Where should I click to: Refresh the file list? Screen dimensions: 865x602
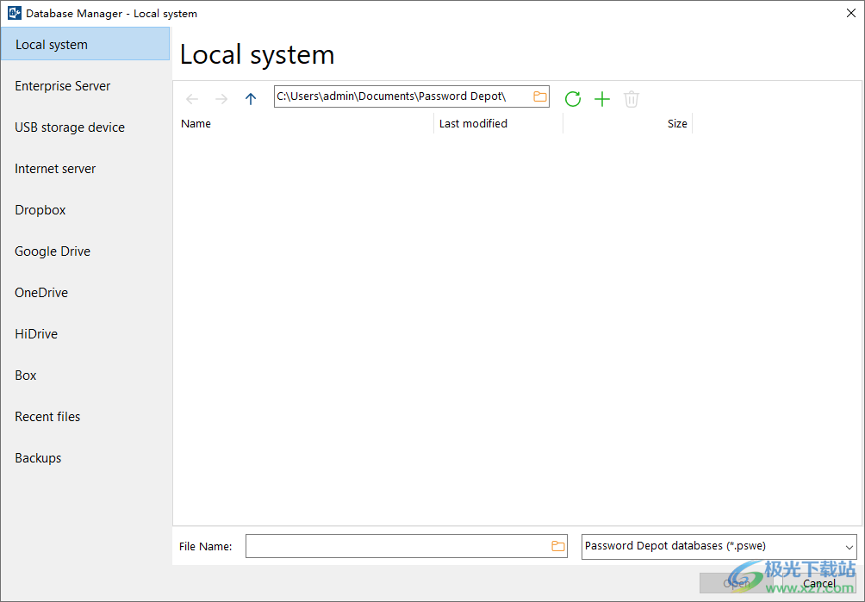point(573,99)
